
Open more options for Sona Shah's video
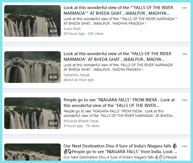[185, 8]
